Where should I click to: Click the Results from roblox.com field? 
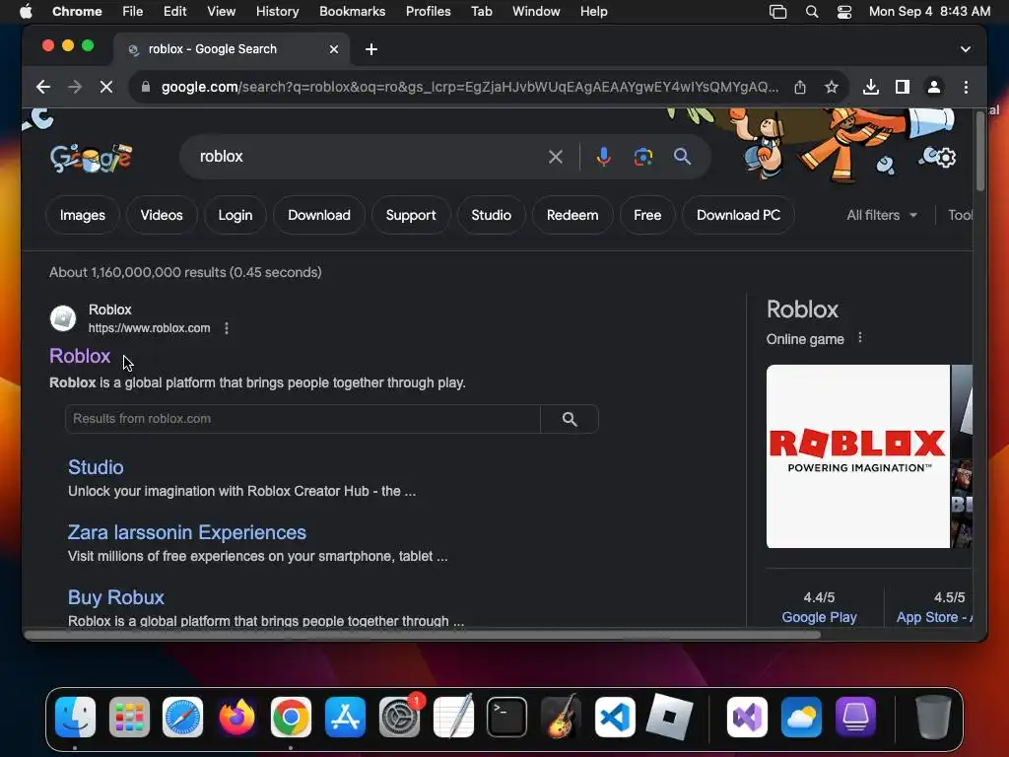pos(303,419)
